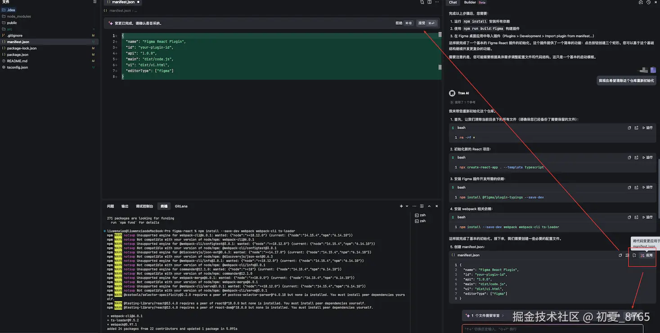The image size is (660, 333).
Task: Expand the .idea folder
Action: coord(49,10)
